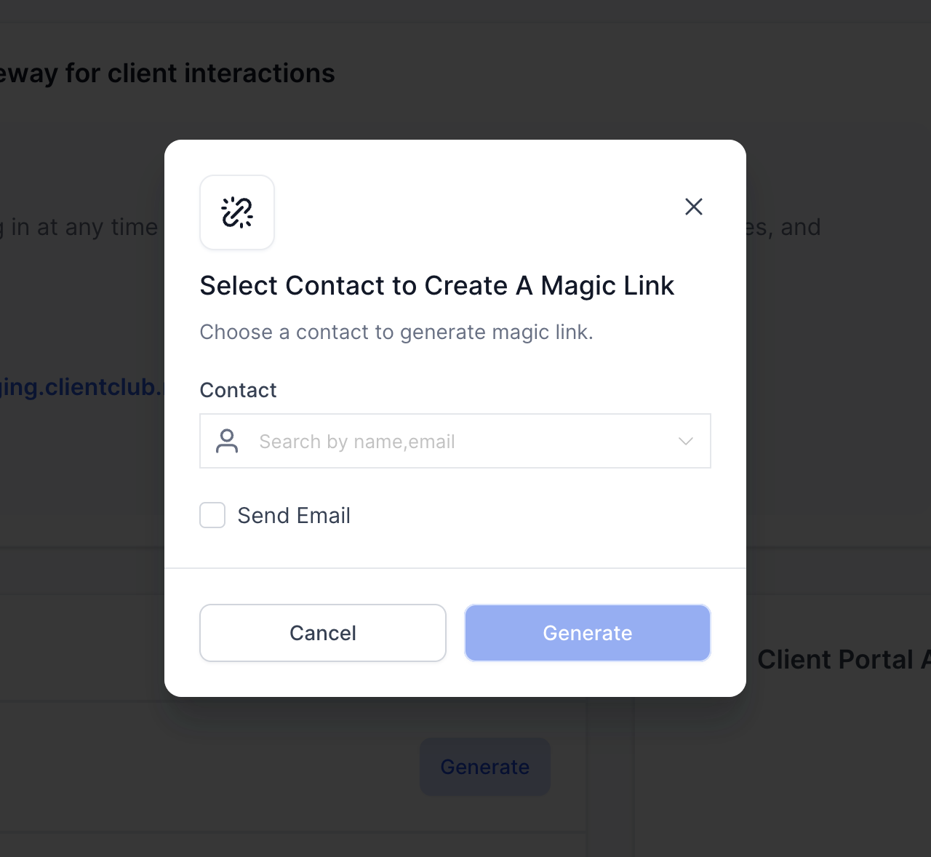Image resolution: width=931 pixels, height=857 pixels.
Task: Open the clientclub link behind the dialog
Action: [x=81, y=387]
